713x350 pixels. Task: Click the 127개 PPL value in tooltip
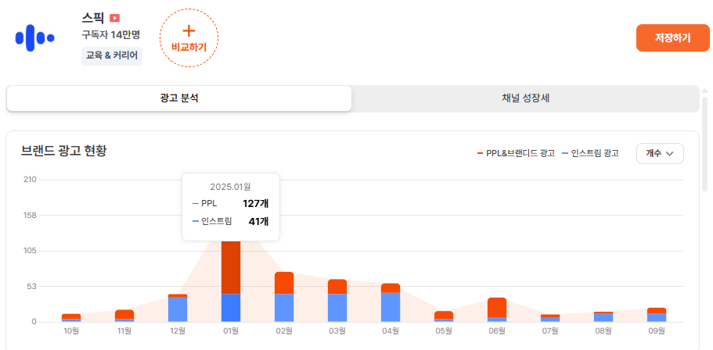pos(256,204)
